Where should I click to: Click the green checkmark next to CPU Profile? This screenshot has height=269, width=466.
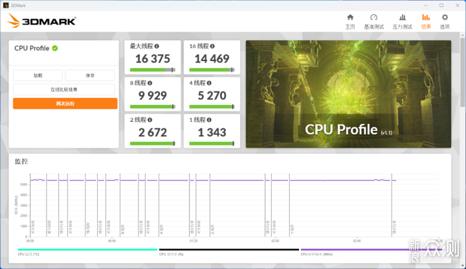pyautogui.click(x=55, y=48)
